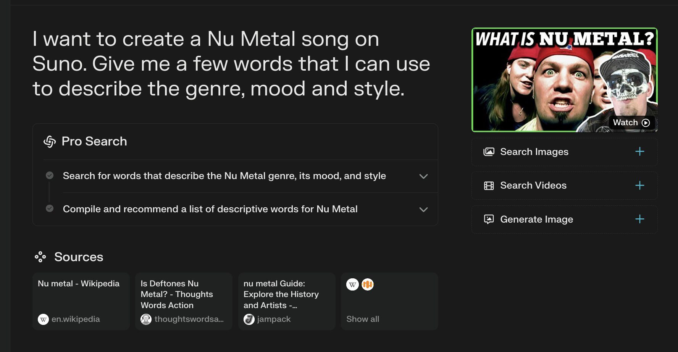
Task: Open the Nu metal Wikipedia source card
Action: coord(81,301)
